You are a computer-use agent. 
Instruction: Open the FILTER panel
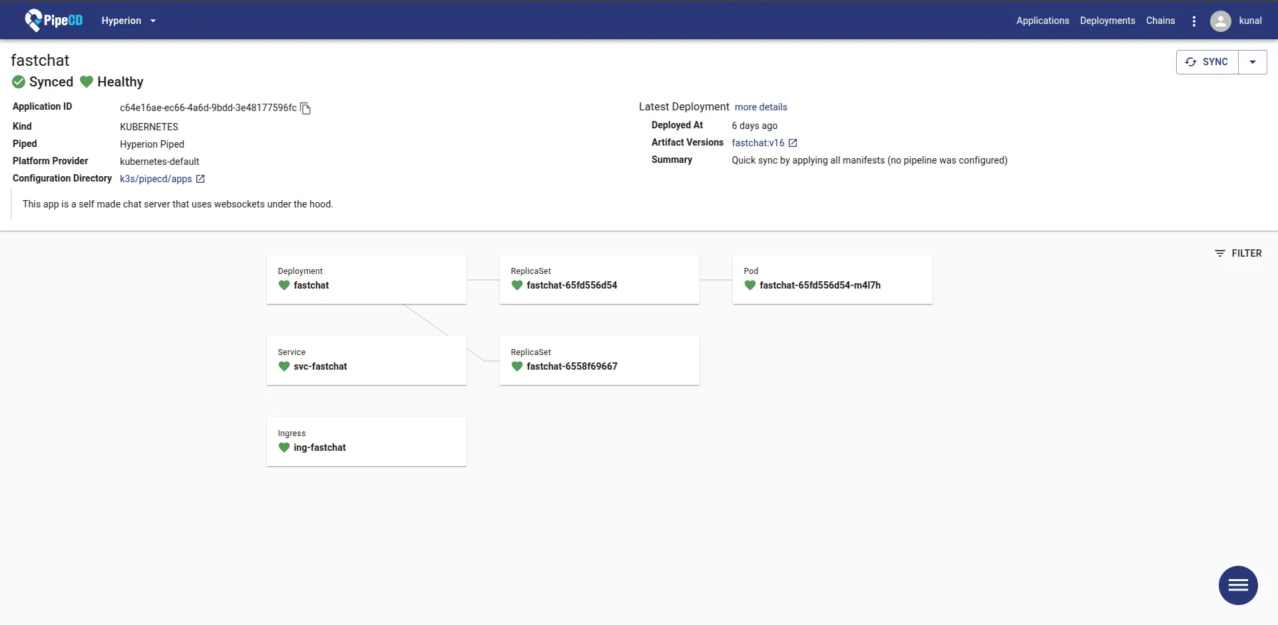[x=1238, y=253]
